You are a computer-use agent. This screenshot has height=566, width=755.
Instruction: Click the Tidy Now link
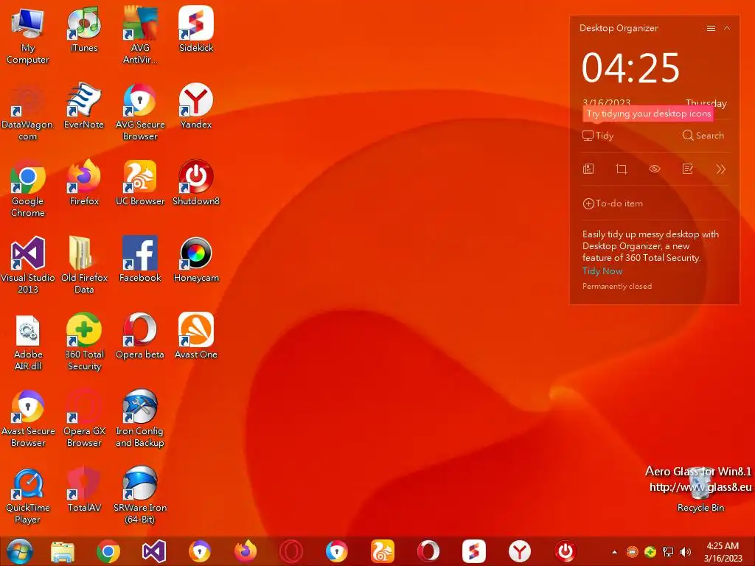tap(602, 271)
